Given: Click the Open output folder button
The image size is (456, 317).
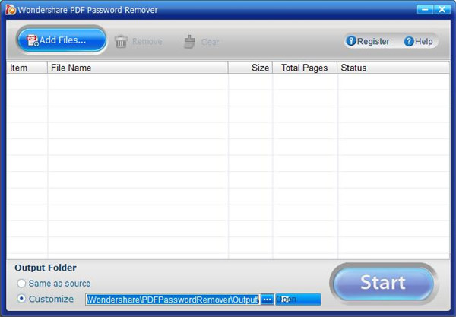Looking at the screenshot, I should 298,300.
